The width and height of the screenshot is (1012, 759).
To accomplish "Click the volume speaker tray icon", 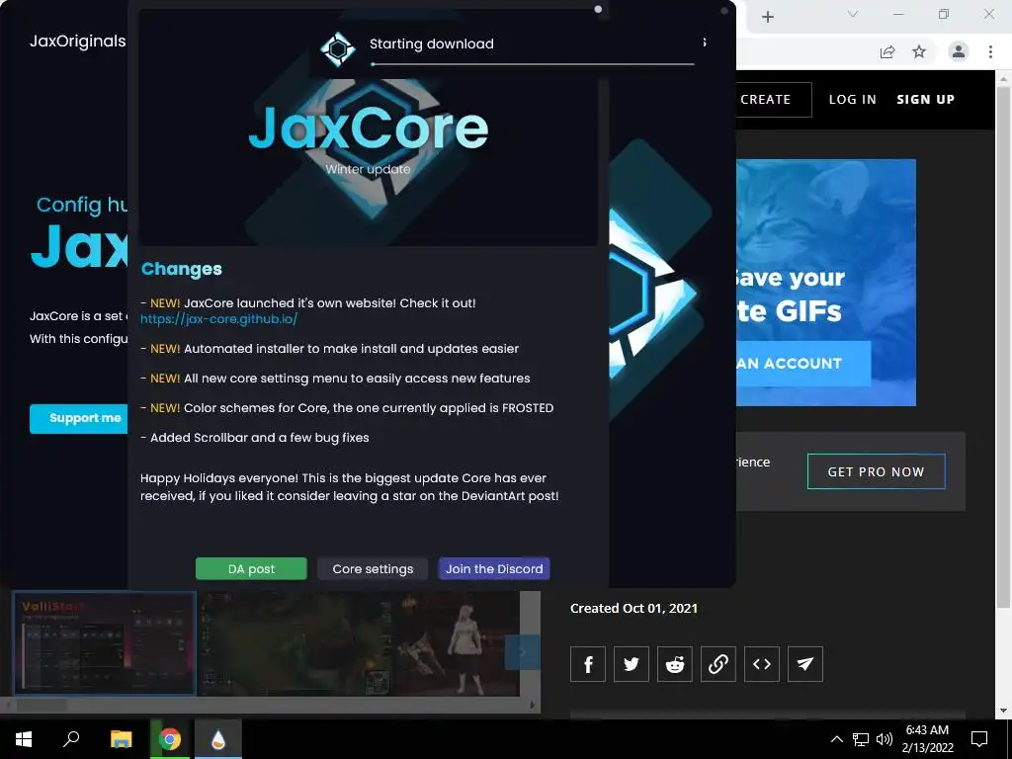I will click(x=885, y=739).
